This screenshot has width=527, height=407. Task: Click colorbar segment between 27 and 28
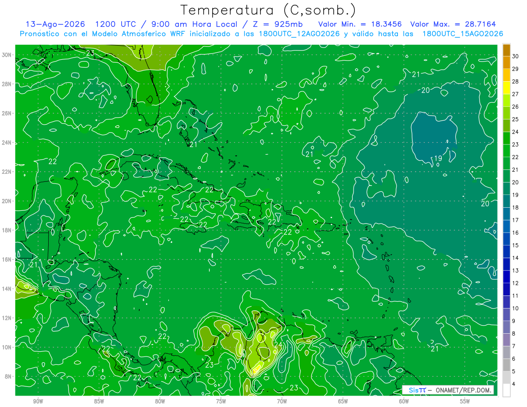click(x=506, y=88)
